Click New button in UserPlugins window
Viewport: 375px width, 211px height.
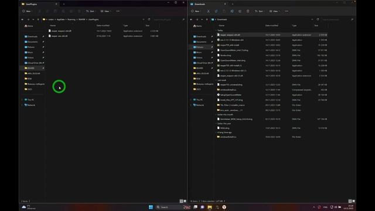coord(28,11)
